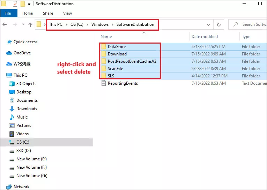
Task: Click the Quick access star icon
Action: click(x=9, y=42)
